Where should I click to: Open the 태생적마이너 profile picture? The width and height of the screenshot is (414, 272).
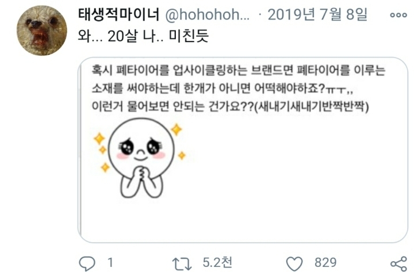pos(42,30)
